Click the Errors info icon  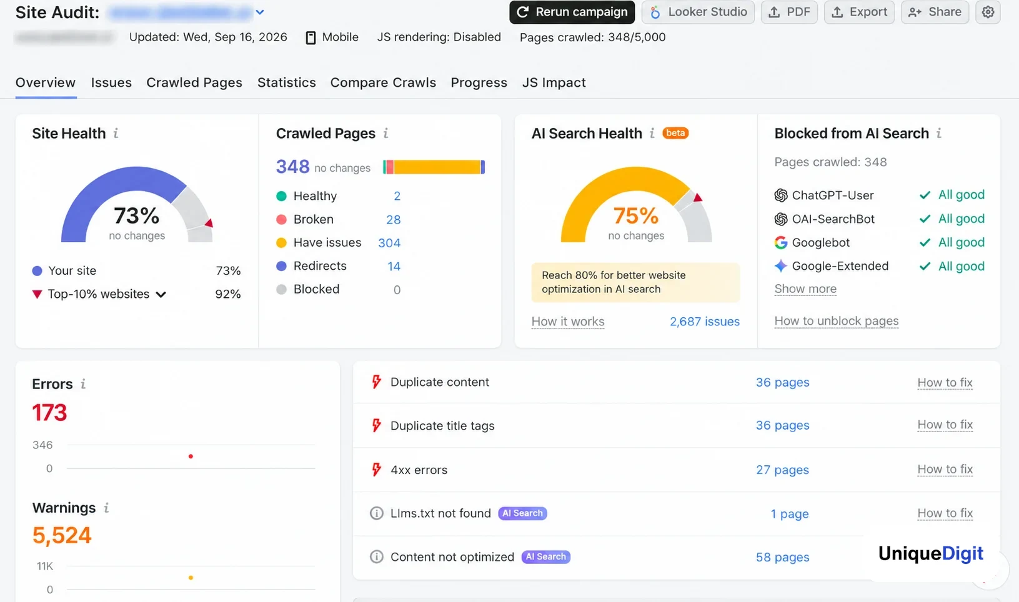[x=83, y=384]
